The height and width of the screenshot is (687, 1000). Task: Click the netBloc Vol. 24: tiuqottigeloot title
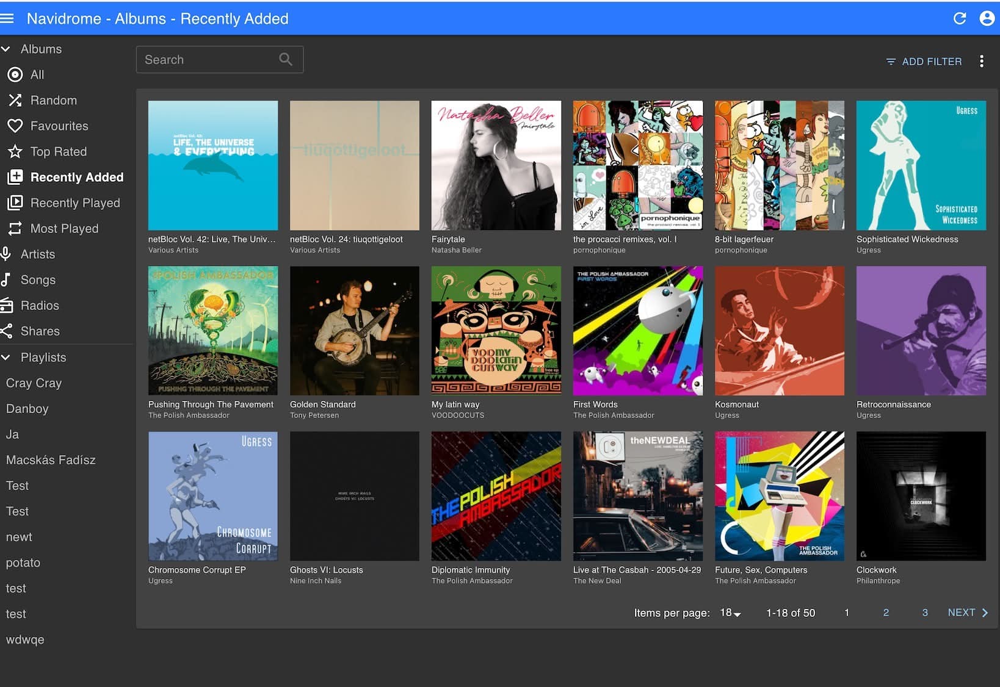click(346, 239)
